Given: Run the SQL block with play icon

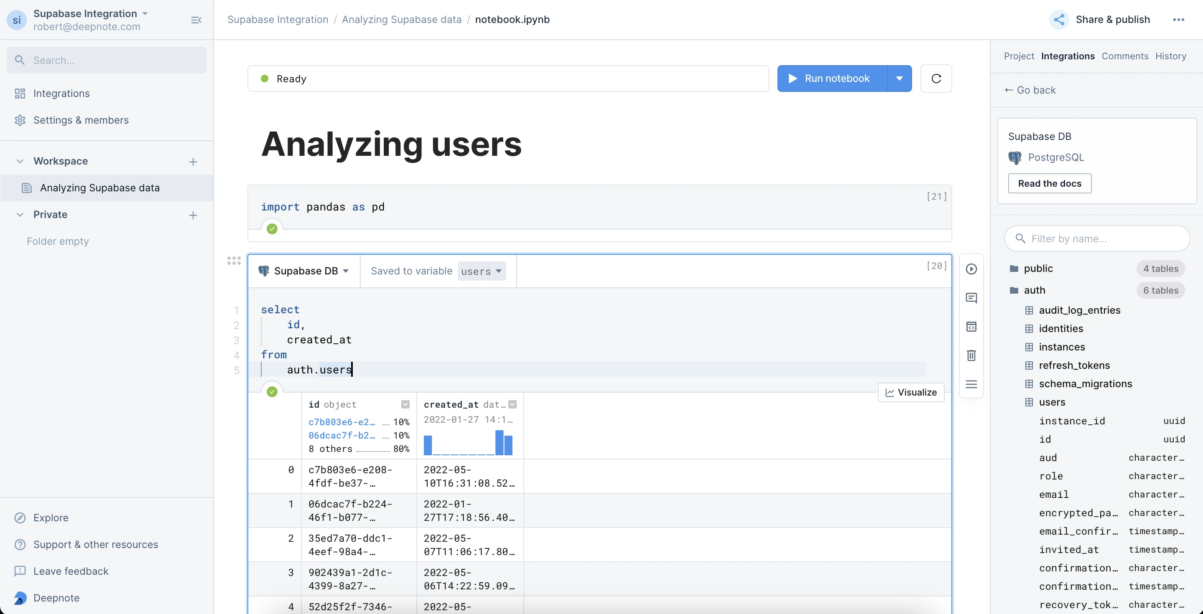Looking at the screenshot, I should (x=971, y=269).
